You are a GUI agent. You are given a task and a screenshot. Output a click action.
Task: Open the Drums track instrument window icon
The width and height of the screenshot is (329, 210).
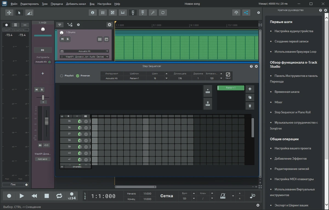click(106, 40)
